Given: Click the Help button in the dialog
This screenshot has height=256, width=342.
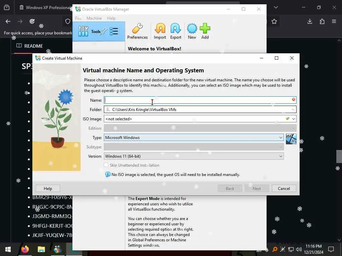Looking at the screenshot, I should (x=48, y=189).
